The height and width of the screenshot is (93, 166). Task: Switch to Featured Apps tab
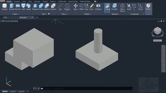click(x=85, y=1)
